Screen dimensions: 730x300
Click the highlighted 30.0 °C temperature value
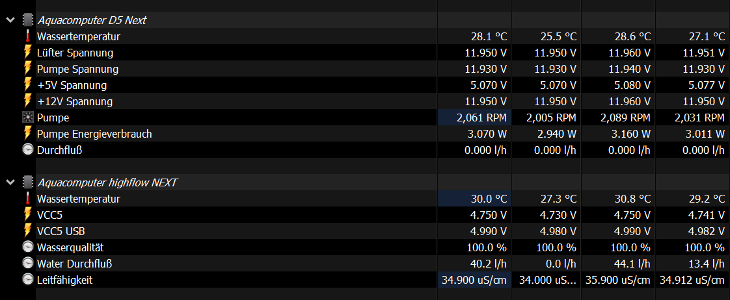coord(489,199)
